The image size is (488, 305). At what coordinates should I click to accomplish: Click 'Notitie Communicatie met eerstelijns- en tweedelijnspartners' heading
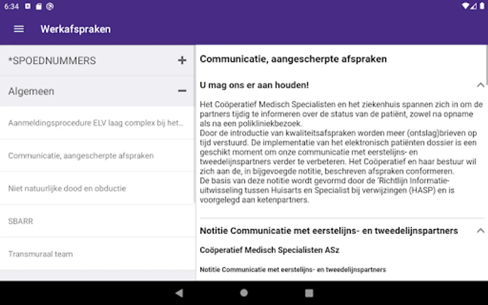click(329, 231)
